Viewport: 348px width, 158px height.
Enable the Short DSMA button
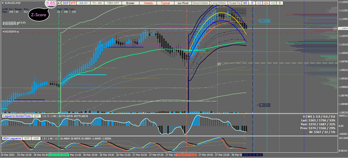[x=200, y=3]
